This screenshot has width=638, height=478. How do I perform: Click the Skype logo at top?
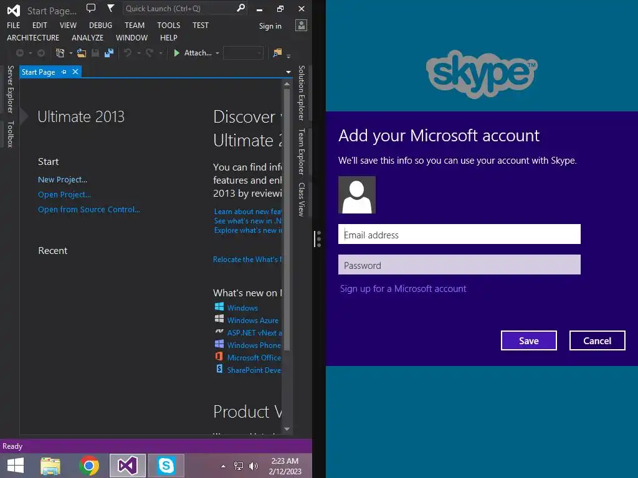[482, 73]
